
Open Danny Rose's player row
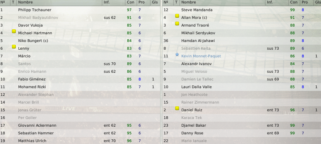tap(242, 133)
